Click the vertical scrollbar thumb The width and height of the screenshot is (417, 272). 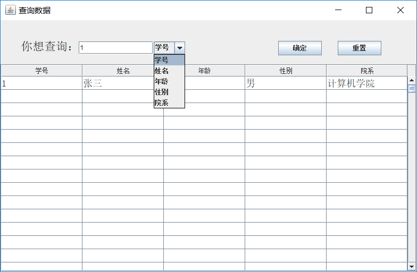(x=412, y=88)
